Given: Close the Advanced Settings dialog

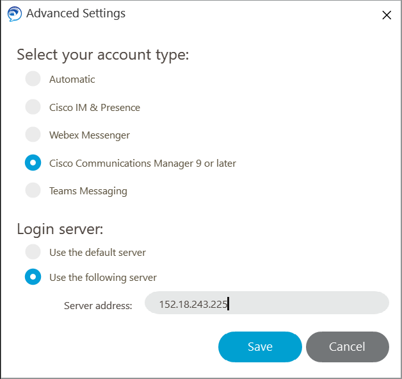Looking at the screenshot, I should (387, 15).
